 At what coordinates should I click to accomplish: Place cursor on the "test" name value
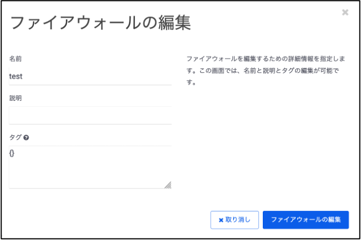click(x=16, y=77)
